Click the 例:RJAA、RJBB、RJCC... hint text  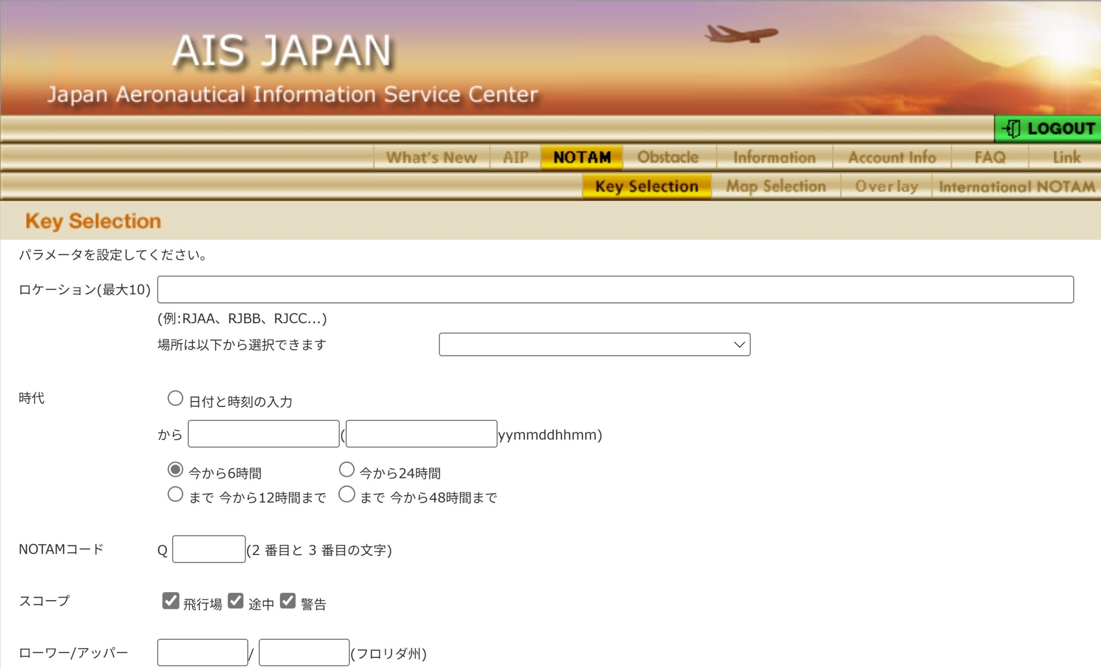click(242, 319)
